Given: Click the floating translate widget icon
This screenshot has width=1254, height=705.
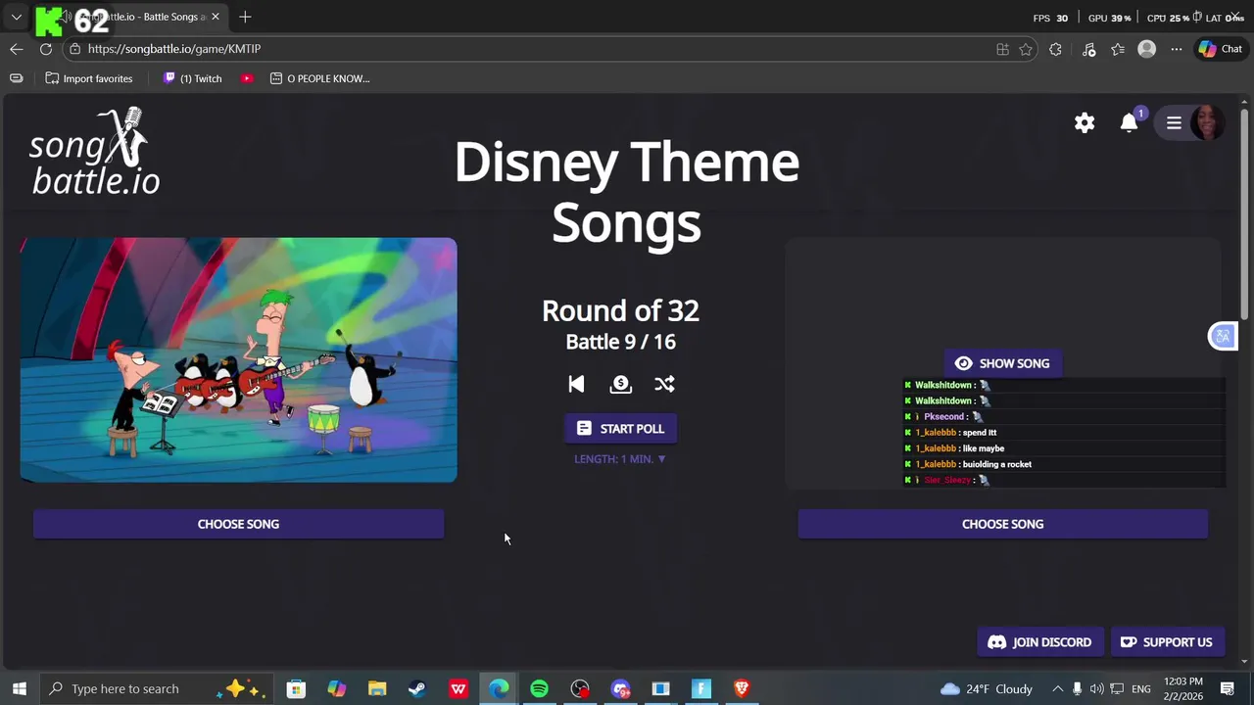Looking at the screenshot, I should click(x=1222, y=337).
